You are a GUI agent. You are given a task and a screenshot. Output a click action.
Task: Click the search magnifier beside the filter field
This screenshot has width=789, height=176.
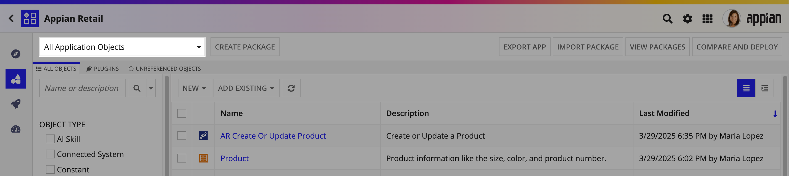click(x=137, y=88)
